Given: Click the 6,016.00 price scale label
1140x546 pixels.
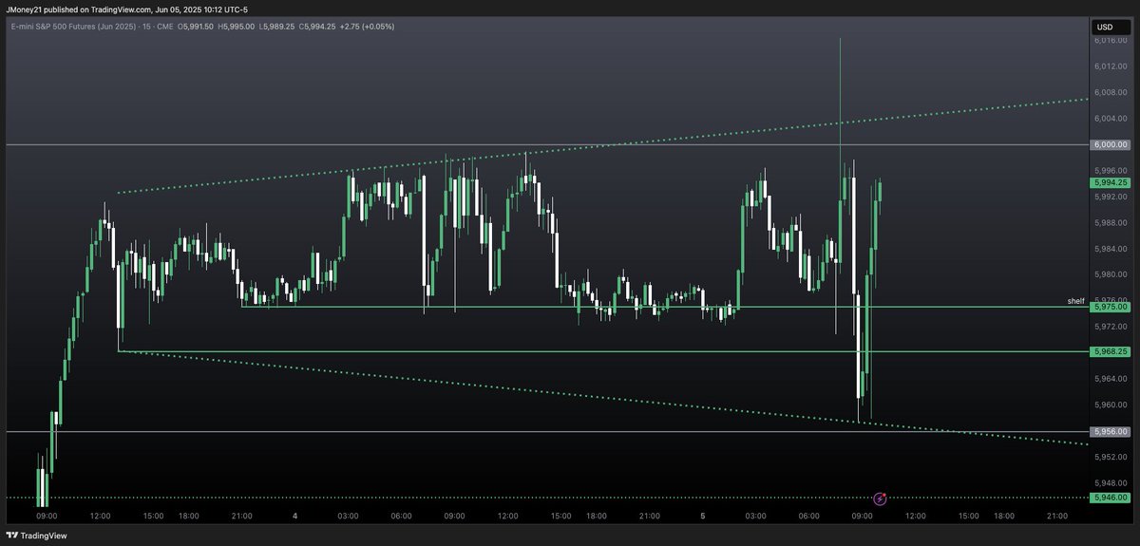Looking at the screenshot, I should pyautogui.click(x=1109, y=41).
